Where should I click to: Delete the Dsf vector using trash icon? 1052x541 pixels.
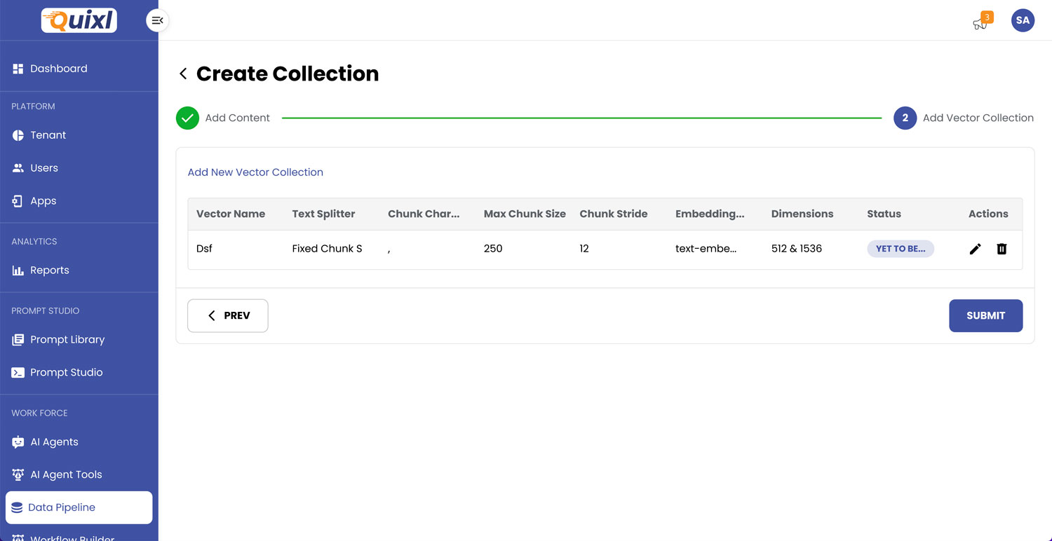tap(1002, 249)
